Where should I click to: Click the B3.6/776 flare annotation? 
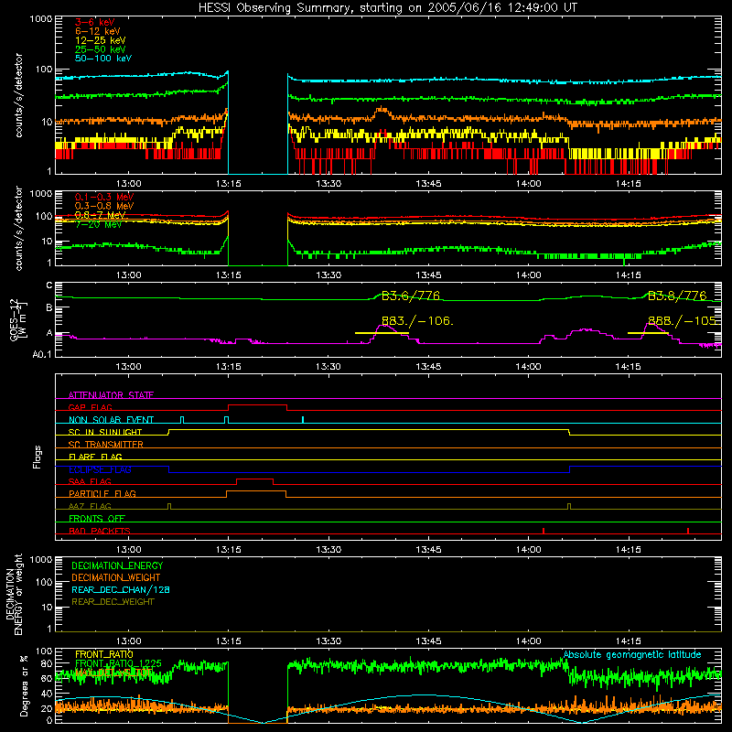point(410,296)
